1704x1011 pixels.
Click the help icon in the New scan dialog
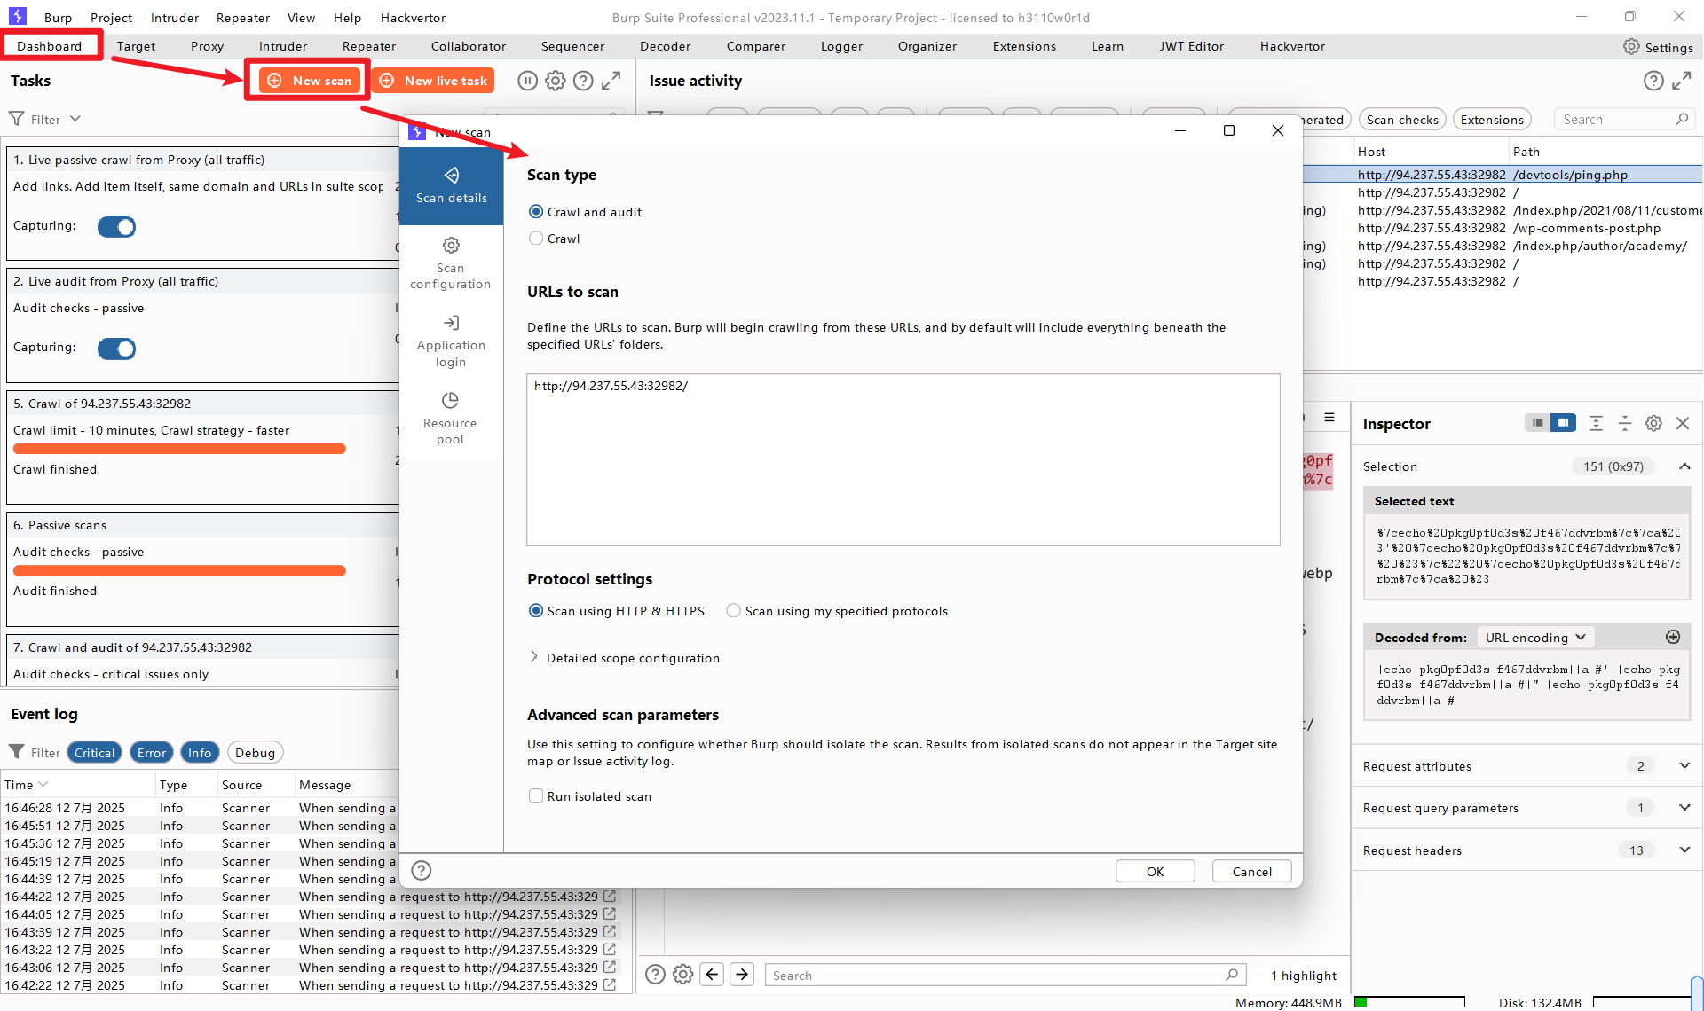422,871
